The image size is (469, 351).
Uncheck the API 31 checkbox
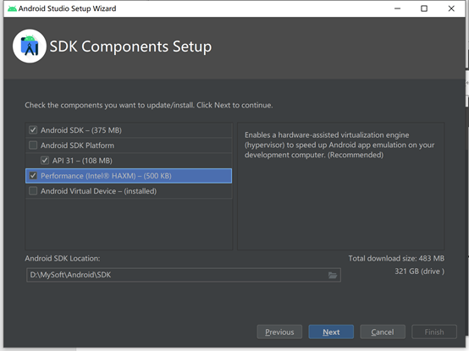[45, 161]
